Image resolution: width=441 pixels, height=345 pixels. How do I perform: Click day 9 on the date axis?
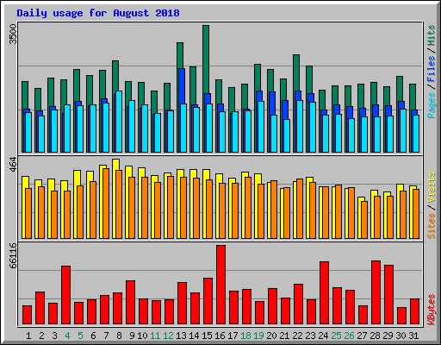pos(132,336)
